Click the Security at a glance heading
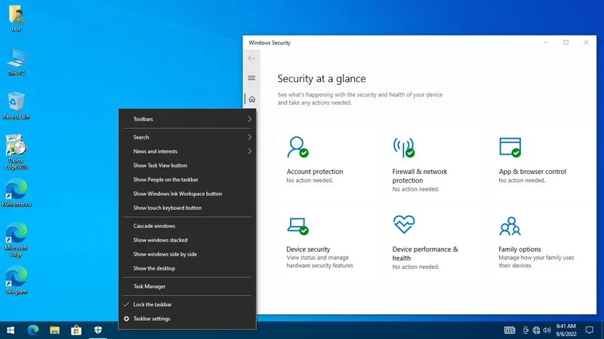The width and height of the screenshot is (604, 339). [x=322, y=79]
